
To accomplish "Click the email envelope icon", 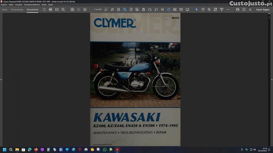I will coord(57,9).
